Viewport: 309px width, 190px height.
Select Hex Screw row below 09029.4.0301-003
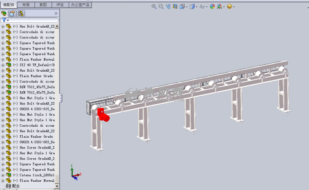pos(34,147)
